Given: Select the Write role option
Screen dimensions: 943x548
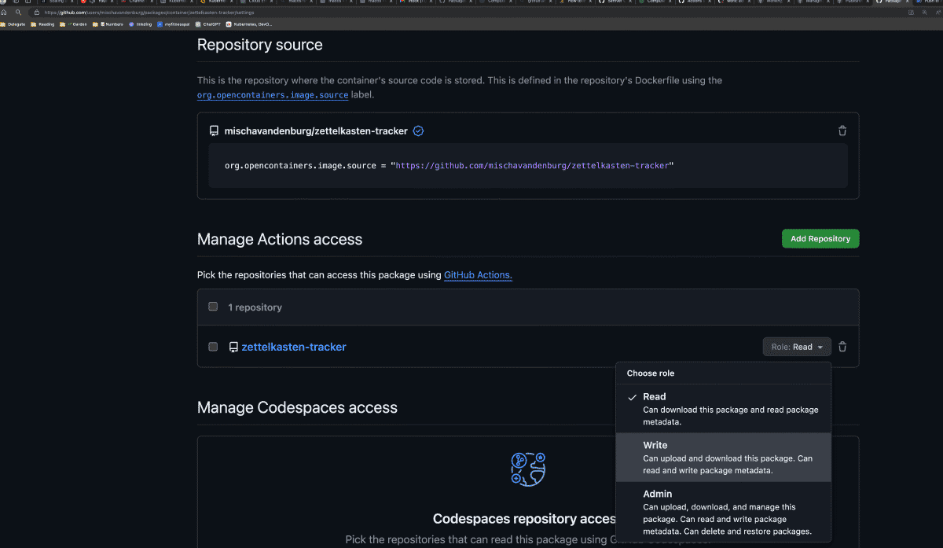Looking at the screenshot, I should coord(723,458).
